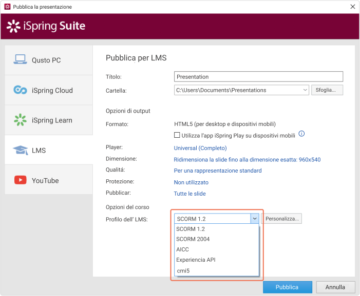This screenshot has height=296, width=360.
Task: Click the Annulla button
Action: (335, 287)
